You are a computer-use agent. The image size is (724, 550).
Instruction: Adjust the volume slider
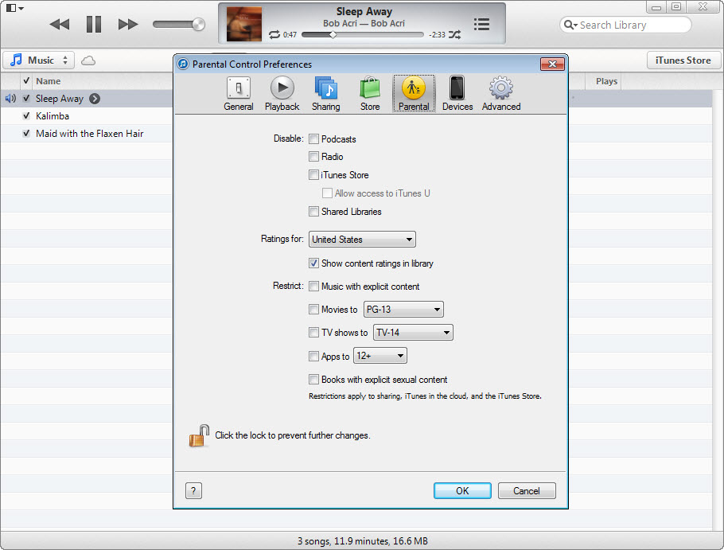tap(179, 24)
